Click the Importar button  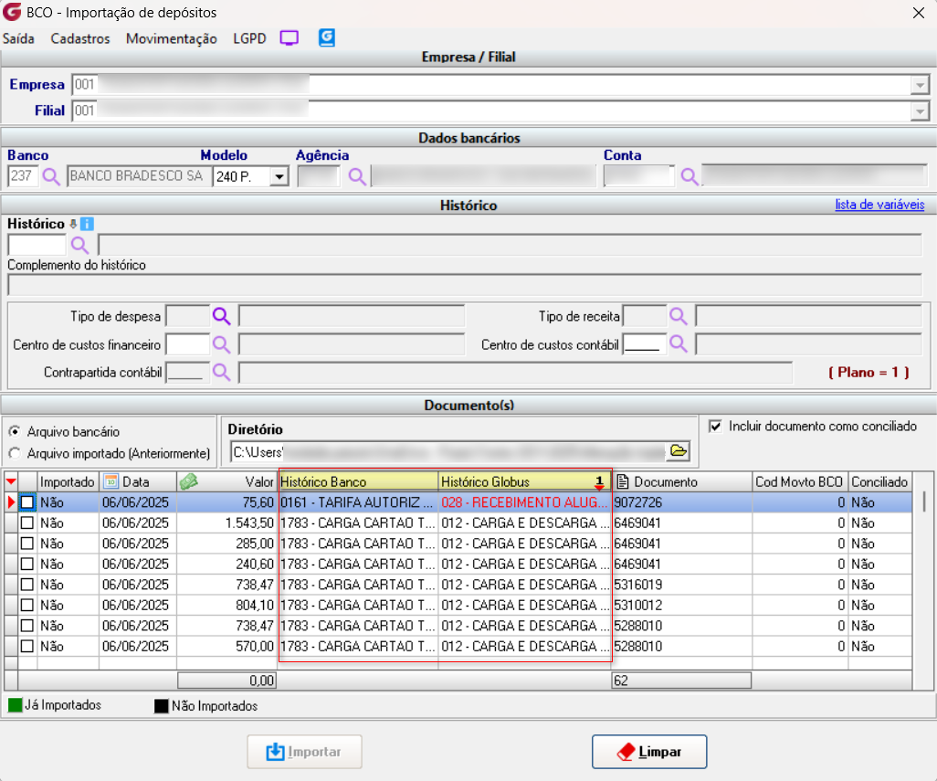click(305, 752)
